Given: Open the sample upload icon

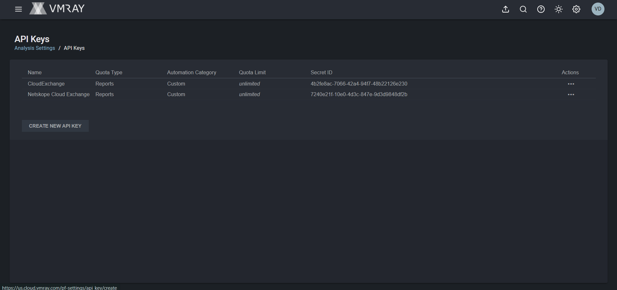Looking at the screenshot, I should [505, 9].
